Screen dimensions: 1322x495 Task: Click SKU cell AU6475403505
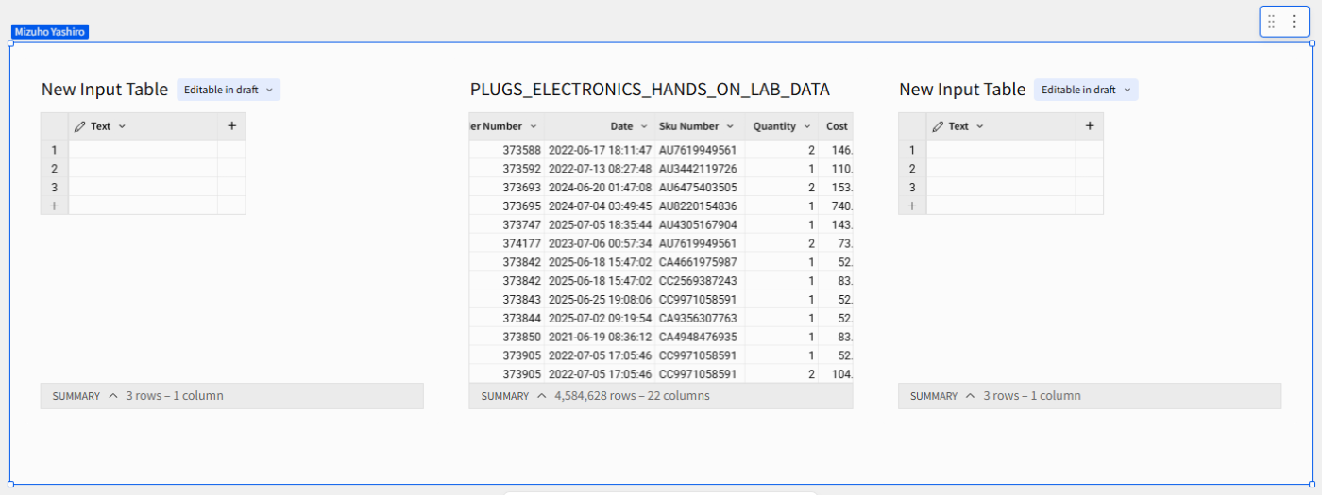[x=698, y=188]
